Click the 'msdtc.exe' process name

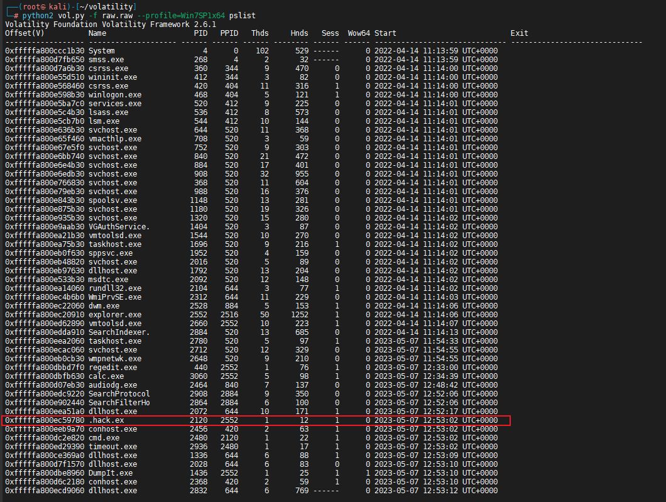(x=108, y=280)
